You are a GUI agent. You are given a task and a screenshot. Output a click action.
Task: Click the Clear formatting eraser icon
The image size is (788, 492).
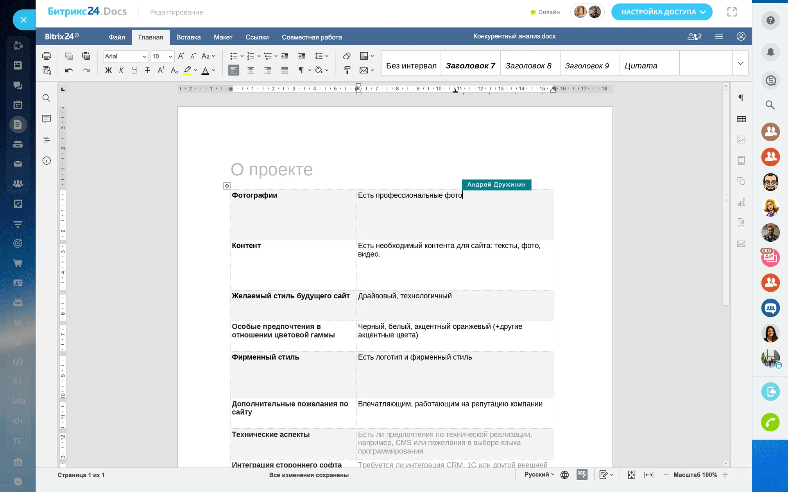click(346, 56)
